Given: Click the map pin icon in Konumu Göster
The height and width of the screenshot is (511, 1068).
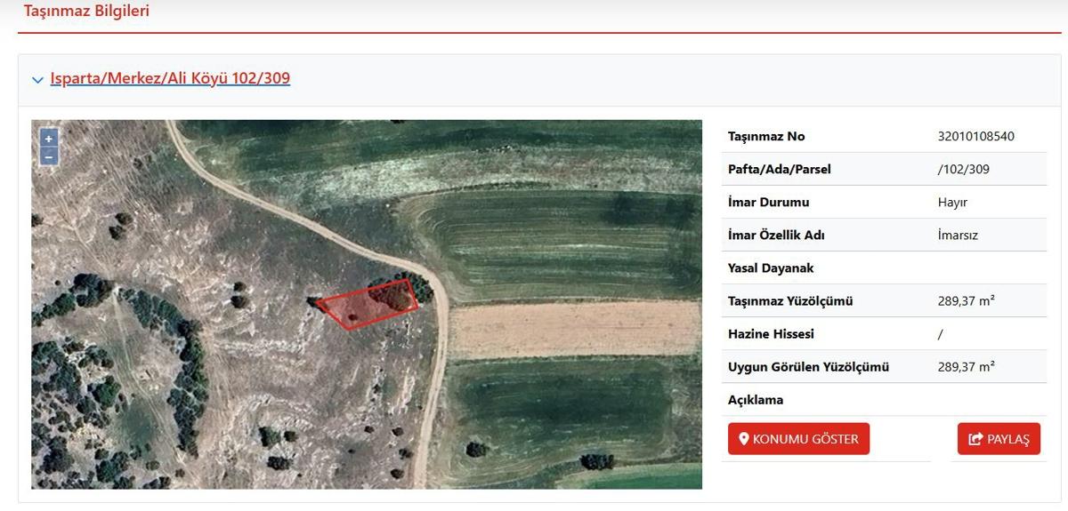Looking at the screenshot, I should tap(744, 439).
